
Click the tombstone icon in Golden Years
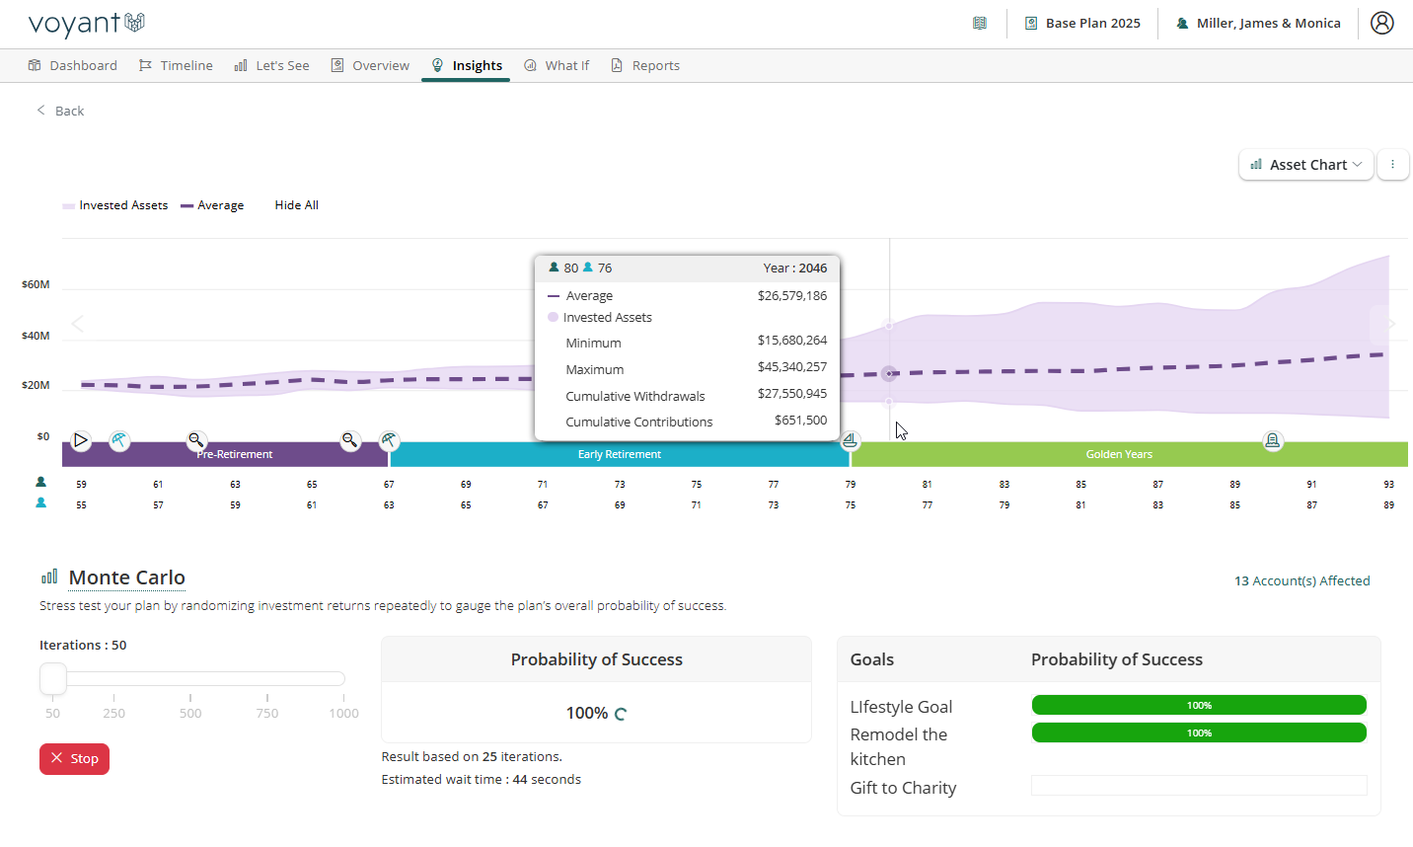coord(1272,440)
